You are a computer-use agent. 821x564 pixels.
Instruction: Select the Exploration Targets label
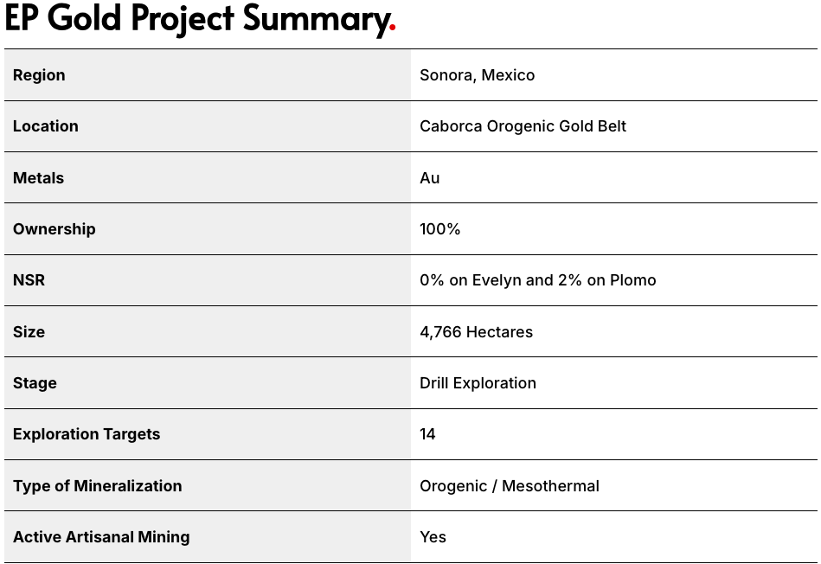pyautogui.click(x=87, y=434)
